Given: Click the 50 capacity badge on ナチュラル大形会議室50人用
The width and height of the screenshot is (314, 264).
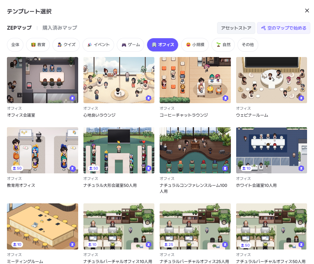Looking at the screenshot, I should click(x=94, y=168).
